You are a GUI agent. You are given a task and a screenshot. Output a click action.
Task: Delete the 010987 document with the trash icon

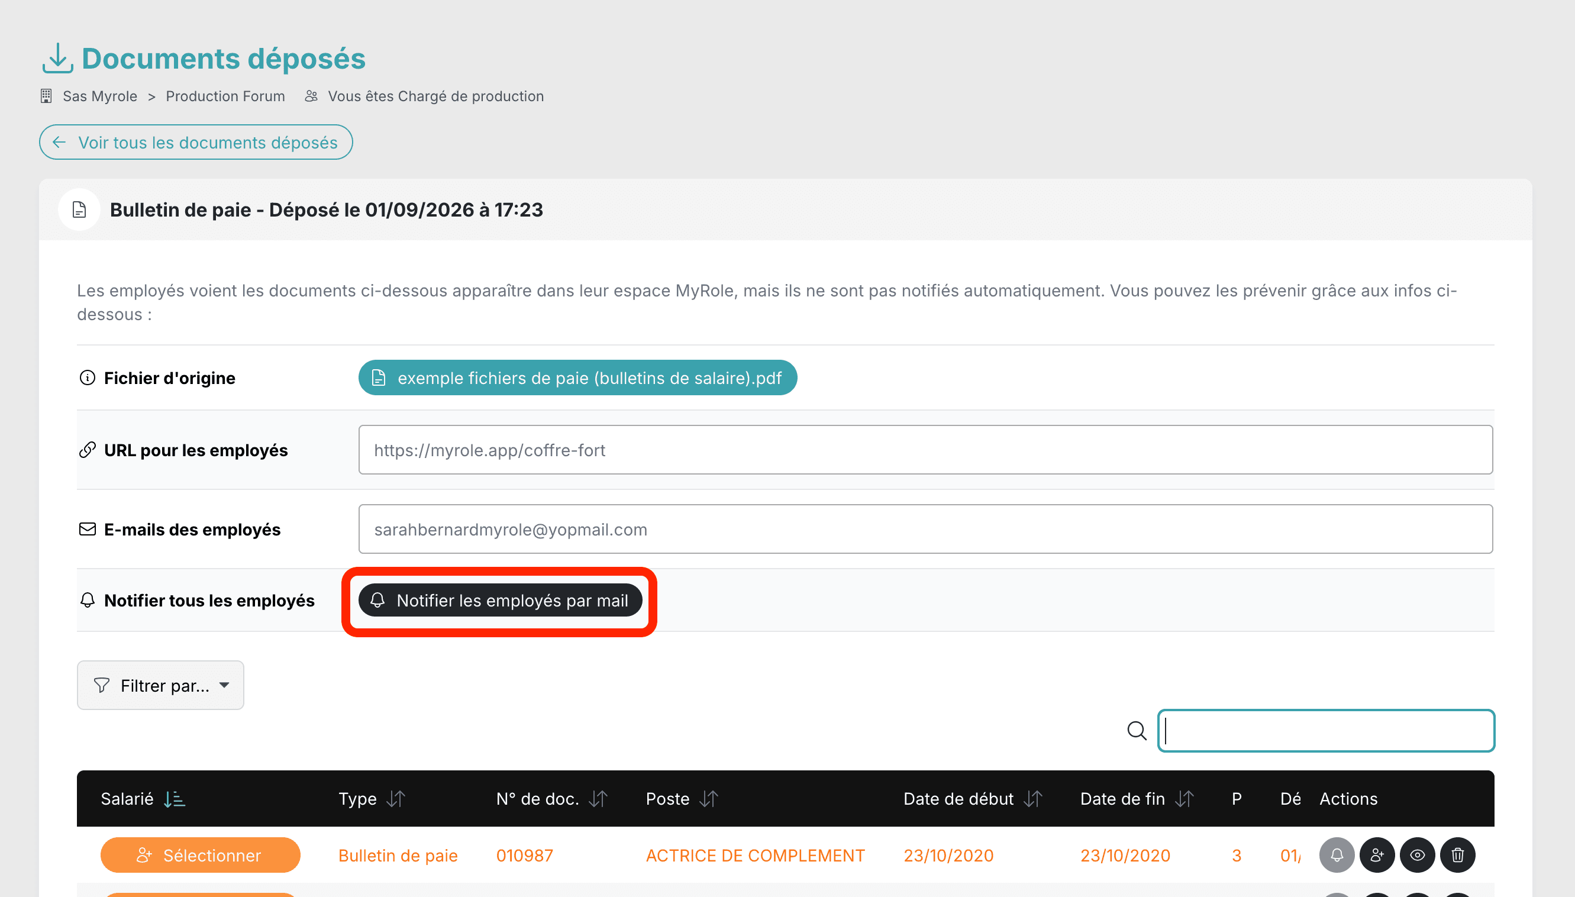coord(1457,854)
